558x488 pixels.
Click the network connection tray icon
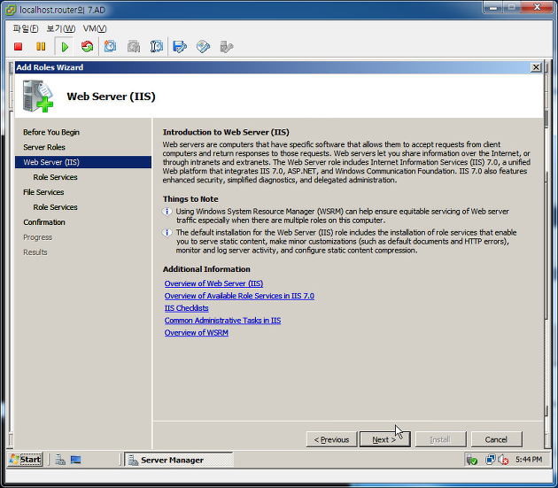click(x=490, y=460)
